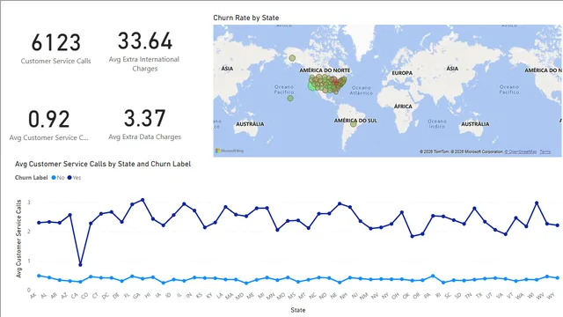Open the map Terms link

click(545, 151)
